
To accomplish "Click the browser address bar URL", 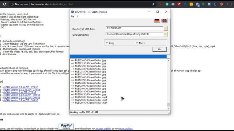I will 52,4.
